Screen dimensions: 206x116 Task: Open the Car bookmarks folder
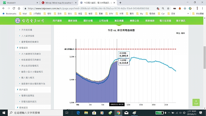point(161,13)
